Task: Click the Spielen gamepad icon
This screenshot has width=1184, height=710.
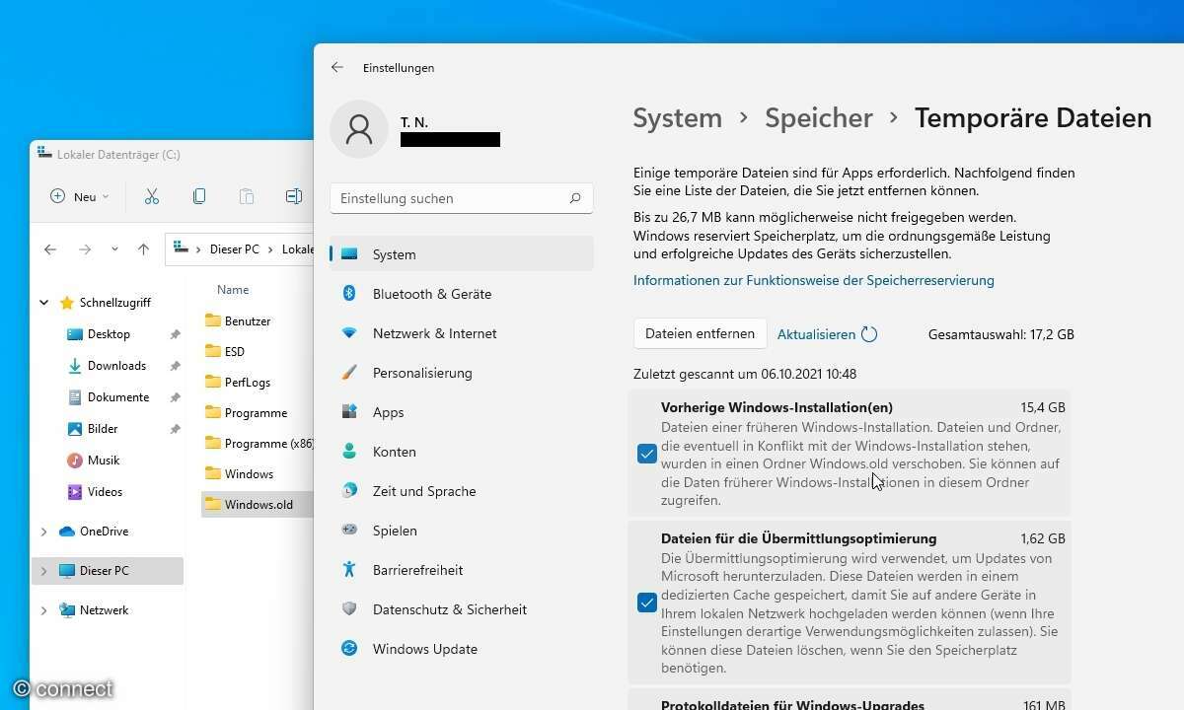Action: pyautogui.click(x=349, y=530)
